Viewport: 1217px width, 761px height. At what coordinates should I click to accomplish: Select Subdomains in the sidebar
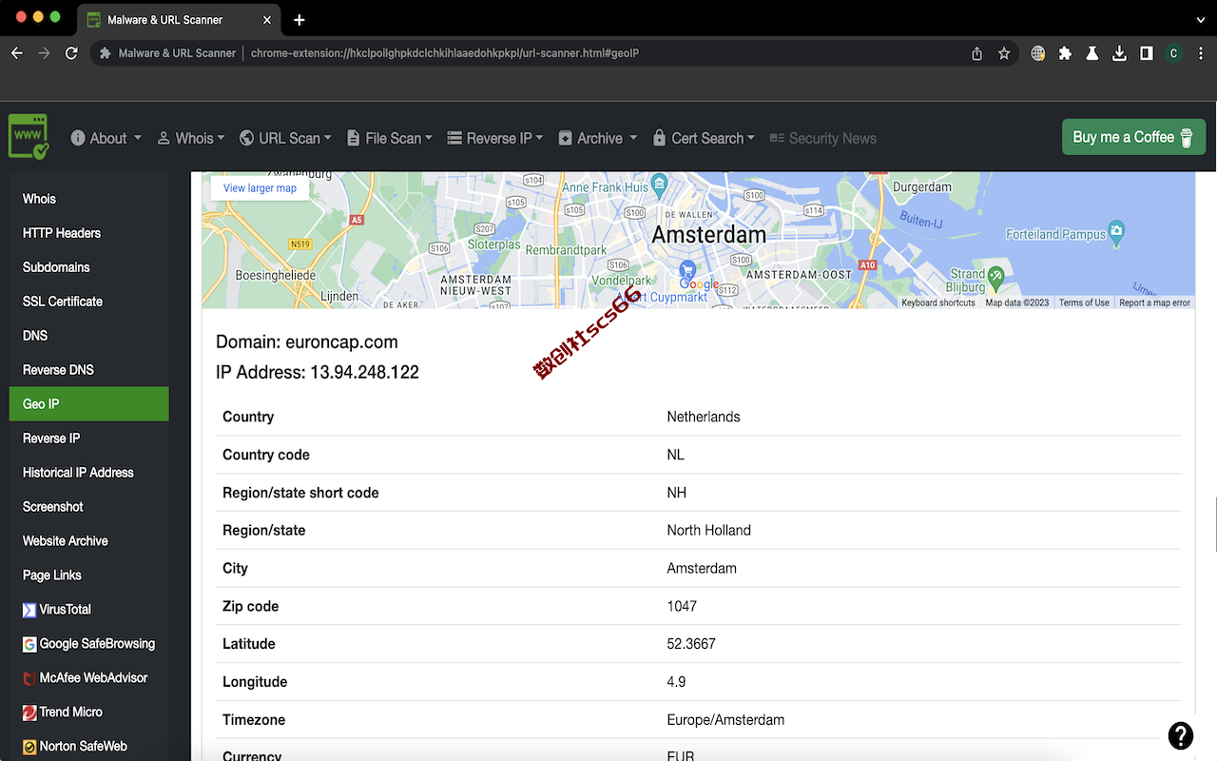pyautogui.click(x=89, y=267)
